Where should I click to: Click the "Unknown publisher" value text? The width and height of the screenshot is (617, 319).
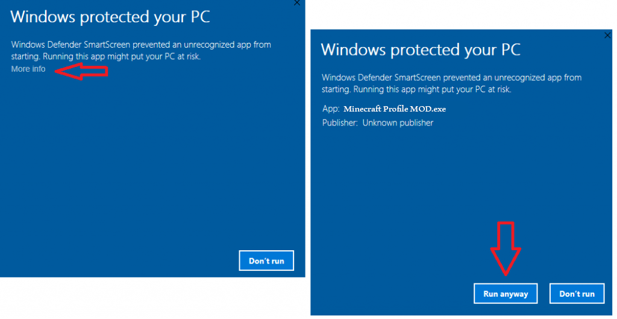(x=398, y=122)
